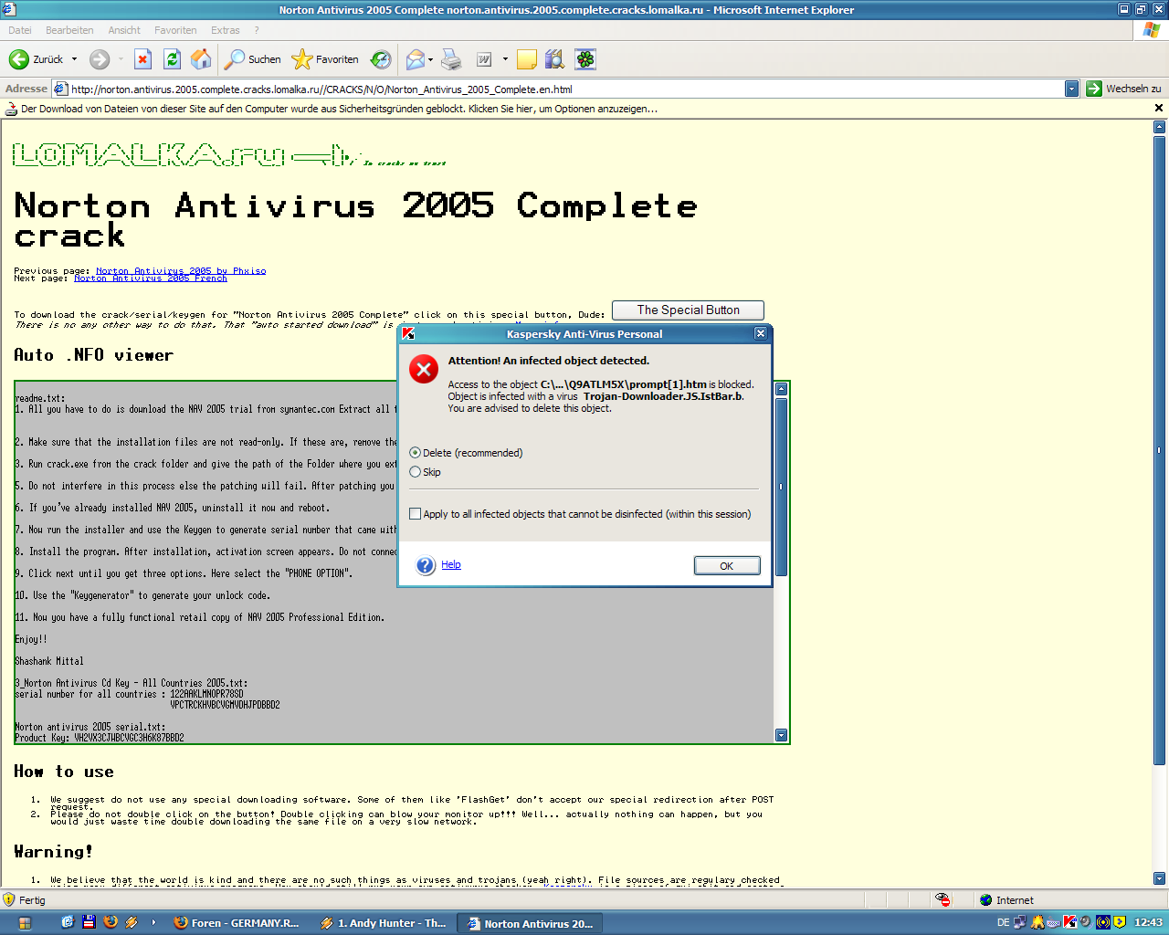Screen dimensions: 1169x935
Task: Click the 12:43 clock in the tray
Action: click(x=1148, y=922)
